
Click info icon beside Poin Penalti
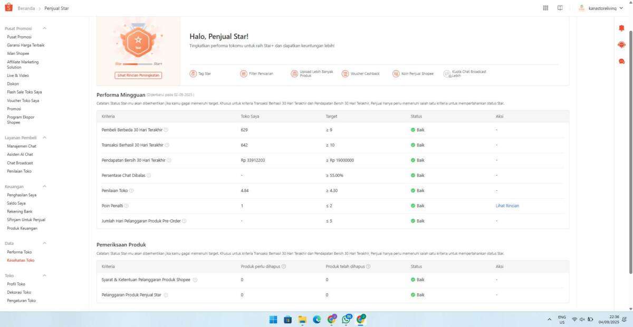click(x=127, y=206)
